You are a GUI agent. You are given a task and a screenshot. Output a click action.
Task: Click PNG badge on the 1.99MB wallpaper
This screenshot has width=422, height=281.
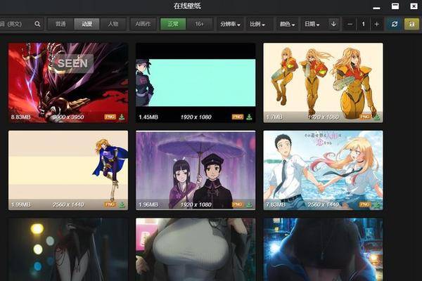(x=110, y=204)
